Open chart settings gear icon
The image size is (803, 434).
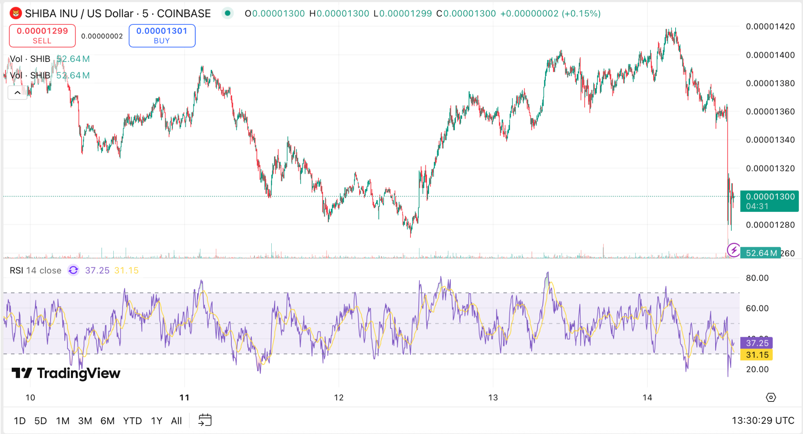click(x=771, y=397)
